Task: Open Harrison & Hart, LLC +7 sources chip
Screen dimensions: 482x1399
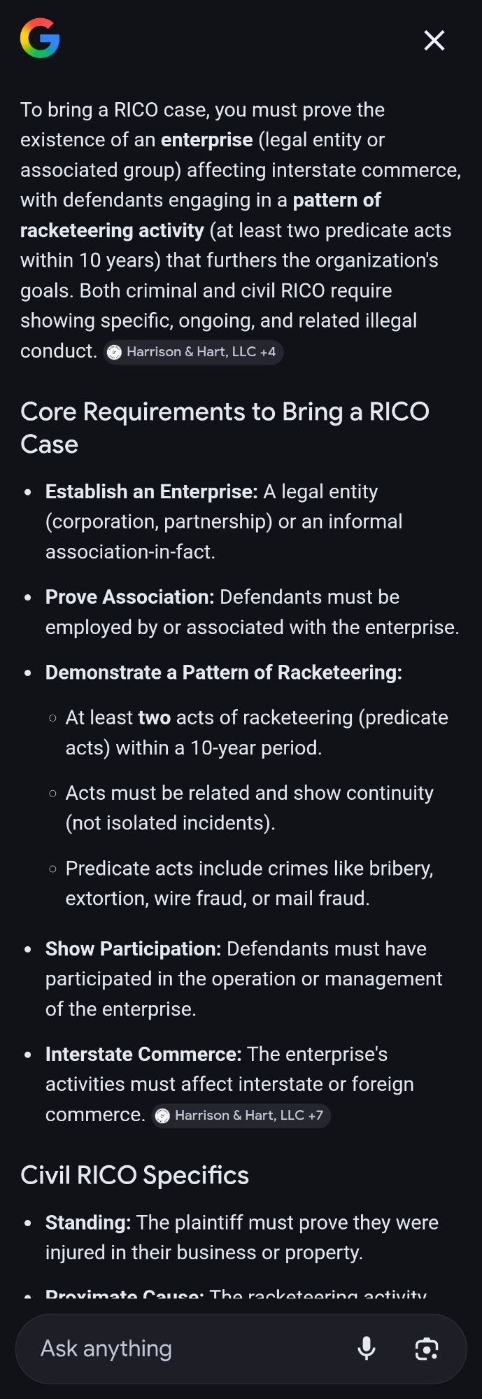Action: coord(242,1116)
